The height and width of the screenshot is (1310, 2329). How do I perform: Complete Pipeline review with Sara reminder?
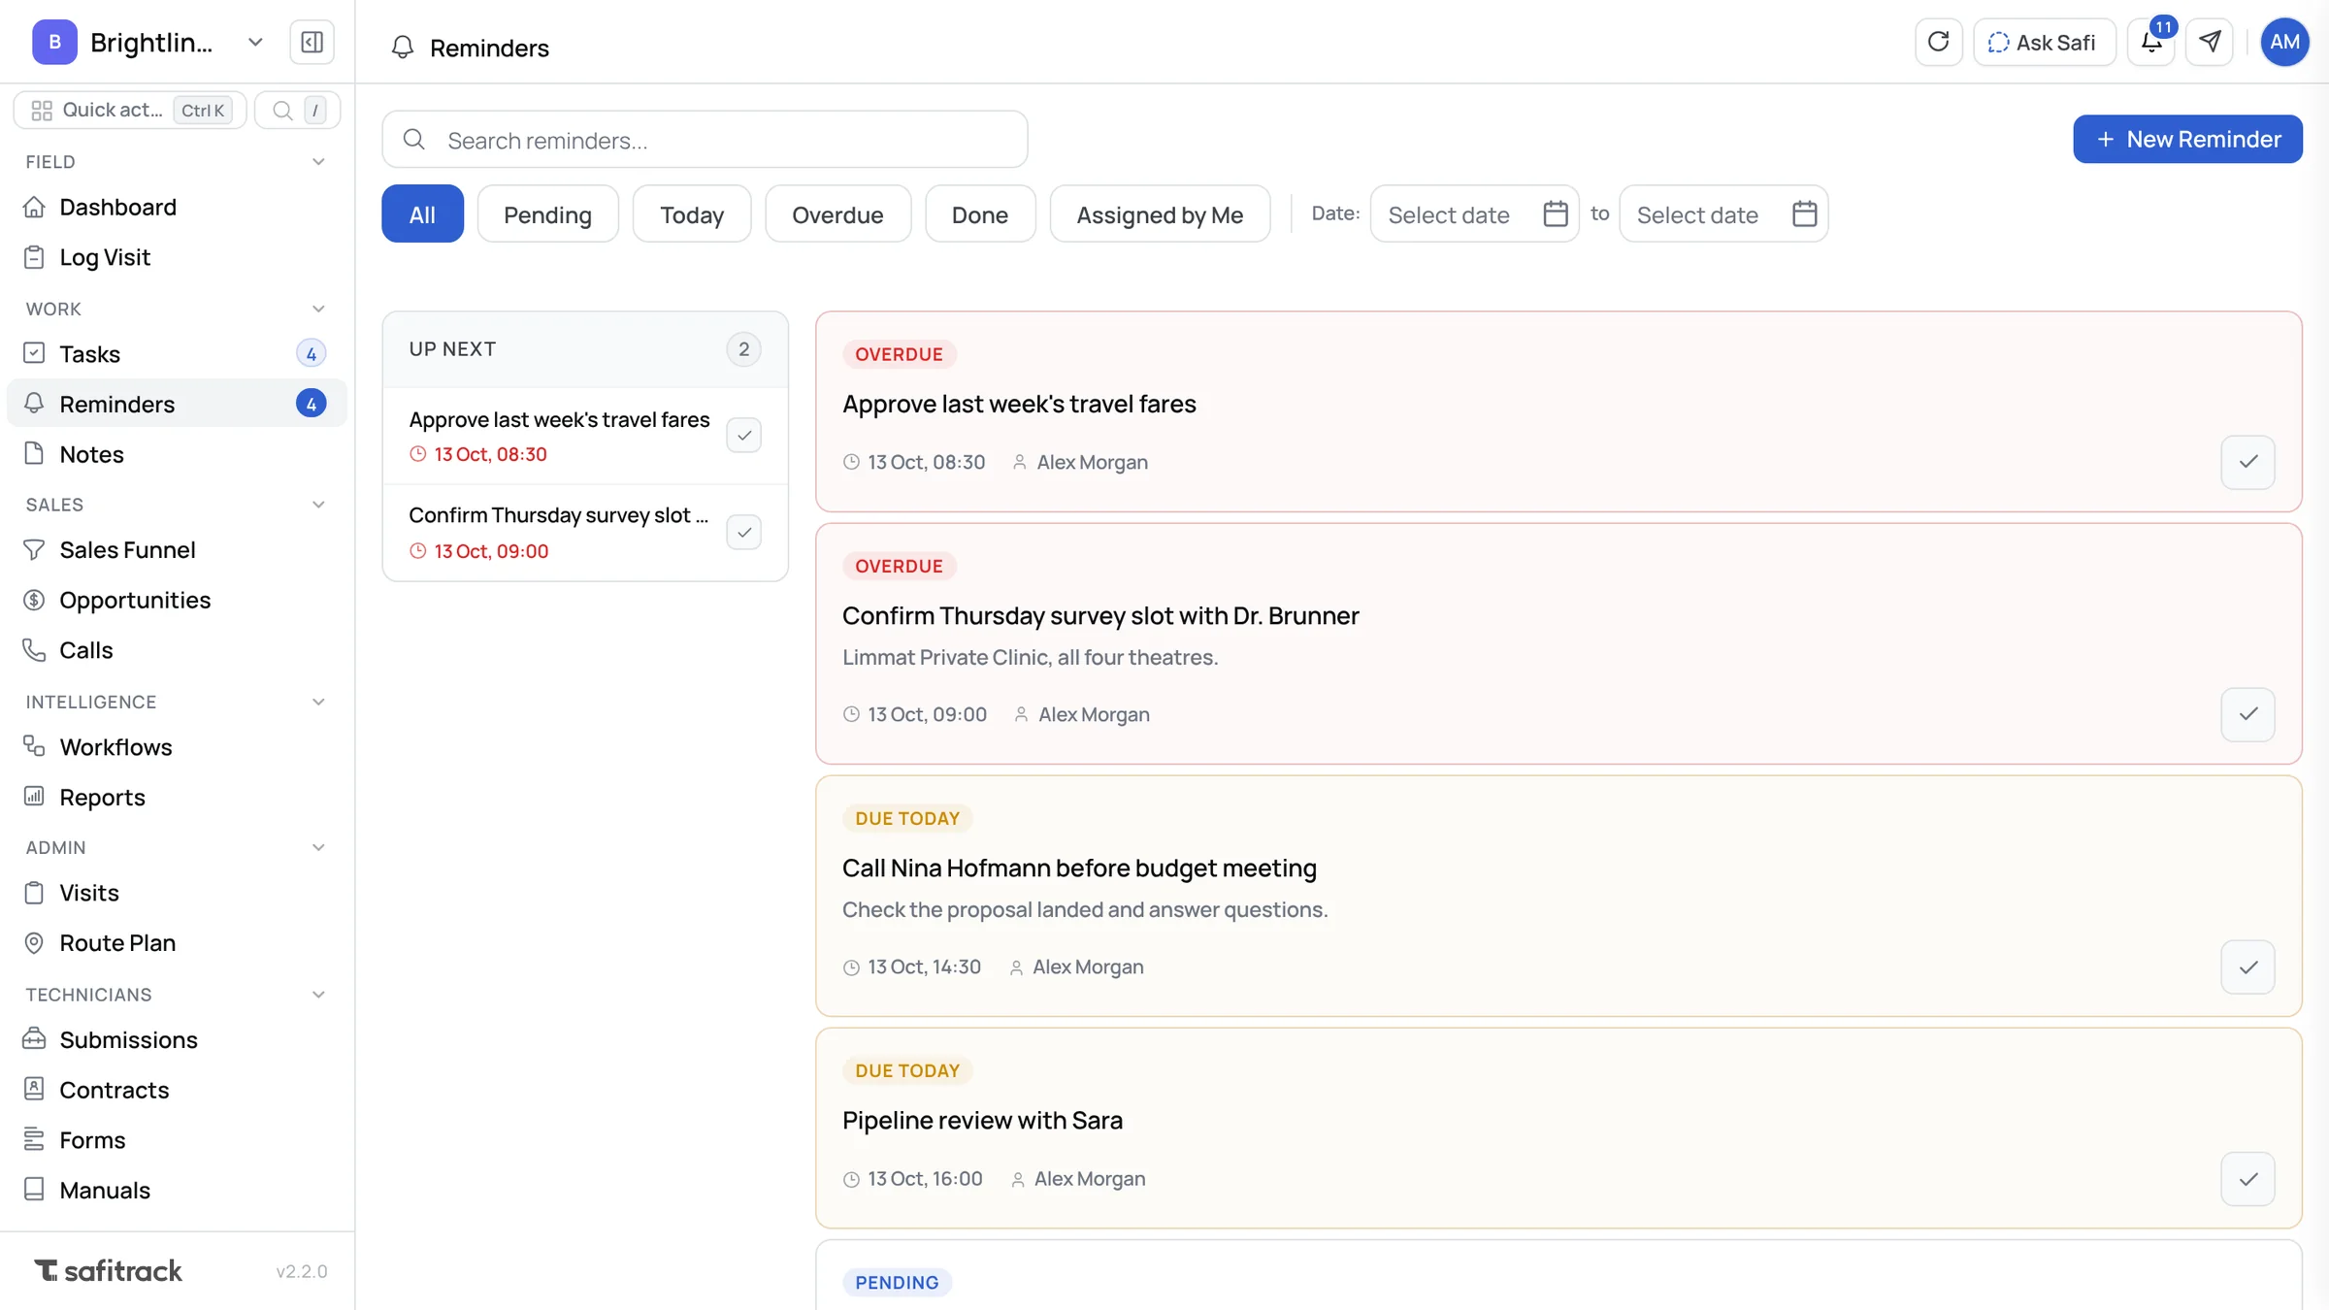[2247, 1179]
